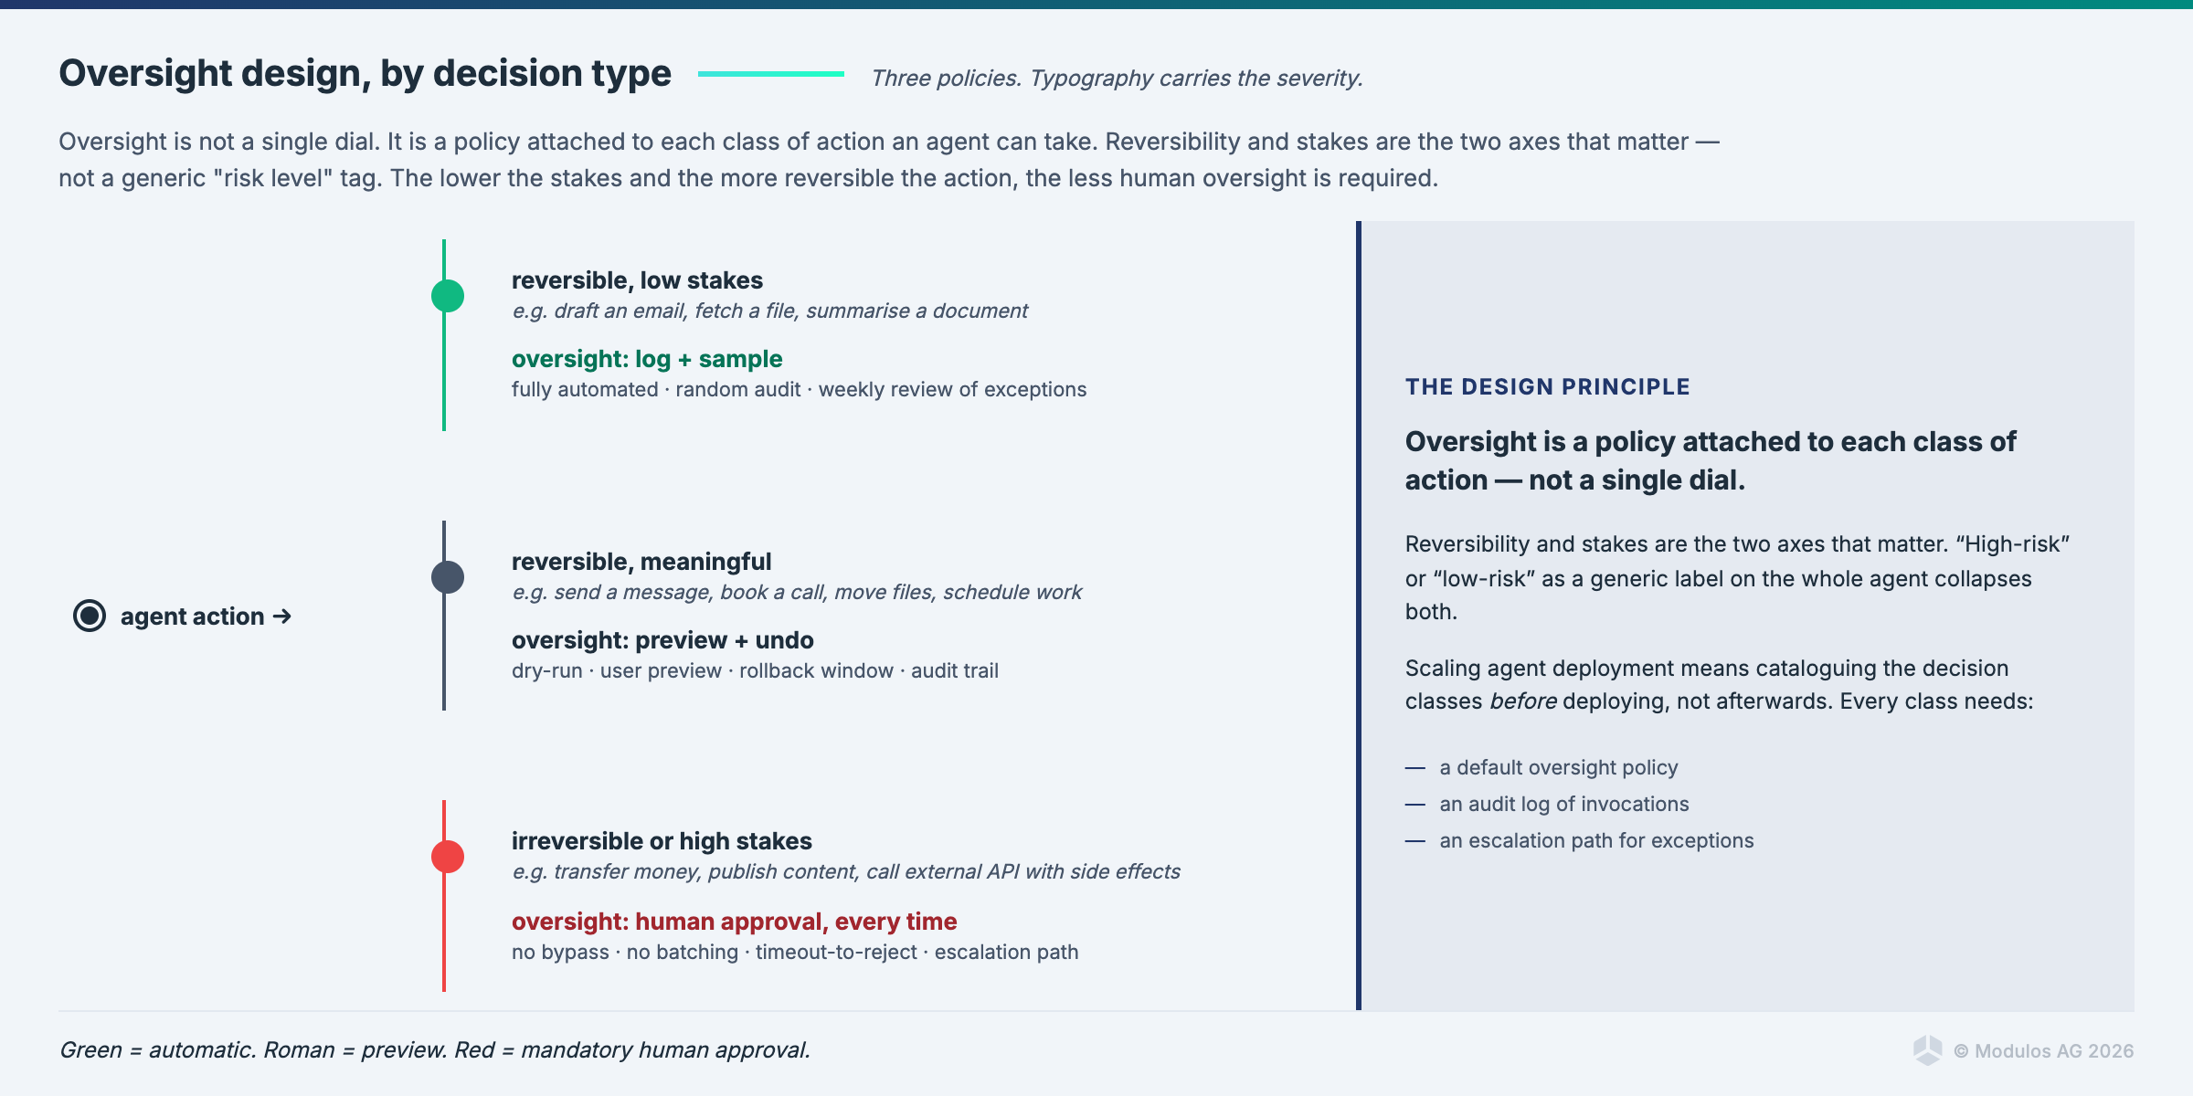Screen dimensions: 2193x1096
Task: Click 'an escalation path for exceptions' item
Action: point(1596,840)
